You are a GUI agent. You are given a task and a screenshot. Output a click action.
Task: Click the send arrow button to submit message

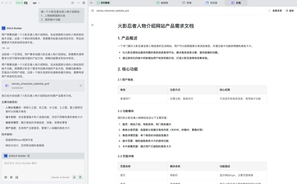tap(80, 177)
